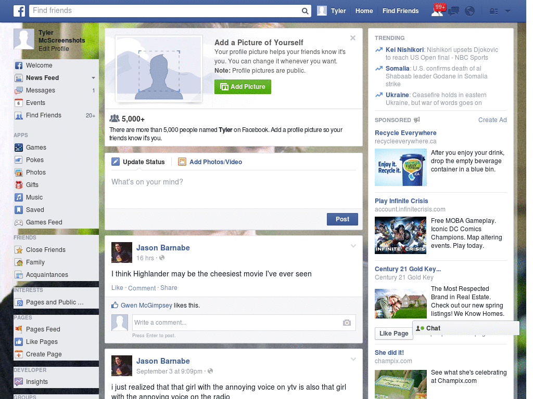Open friend requests icon with 99+ badge
Viewport: 533px width, 399px height.
pos(437,11)
